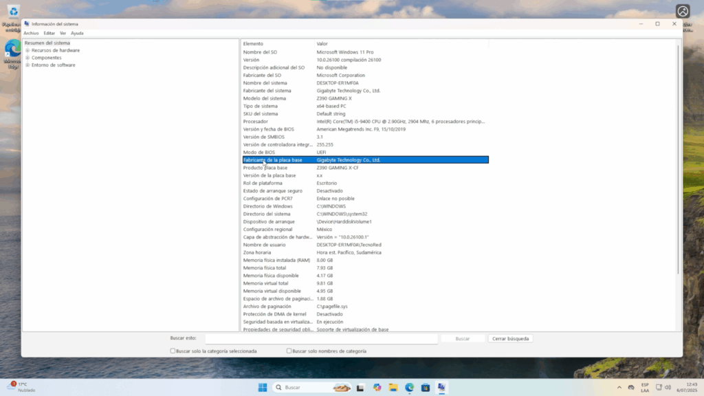Show hidden system tray icons
This screenshot has width=704, height=396.
(x=619, y=388)
